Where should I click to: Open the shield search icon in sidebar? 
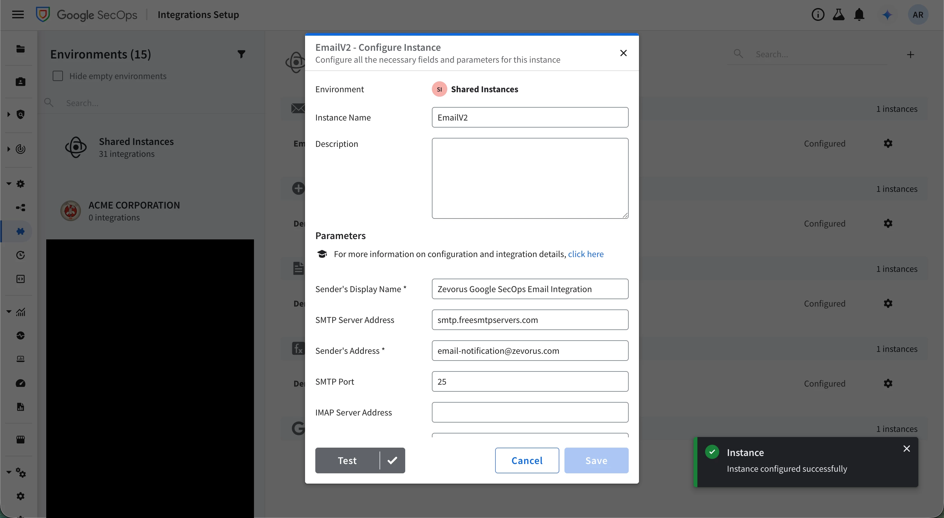(21, 114)
